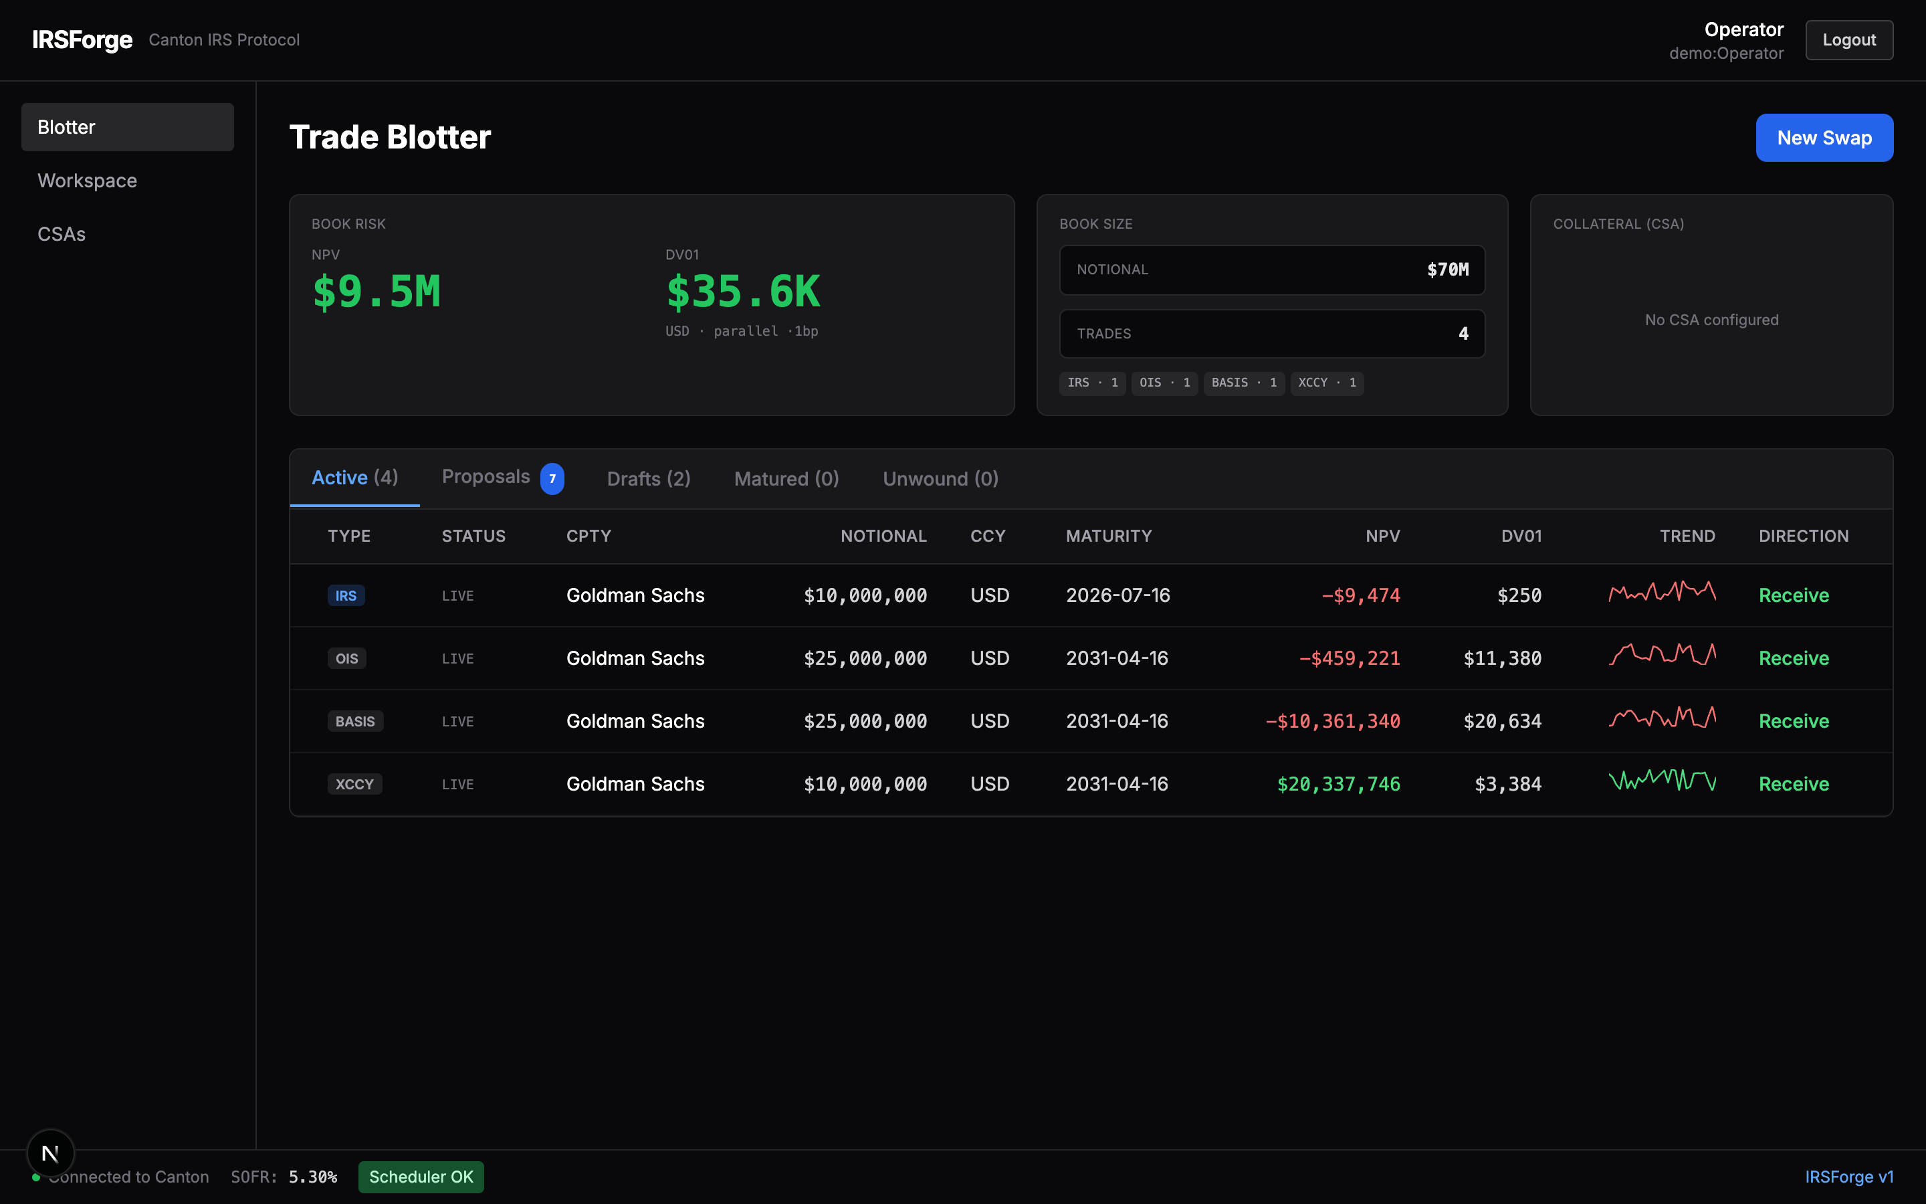
Task: Open the Matured (0) tab
Action: pos(786,478)
